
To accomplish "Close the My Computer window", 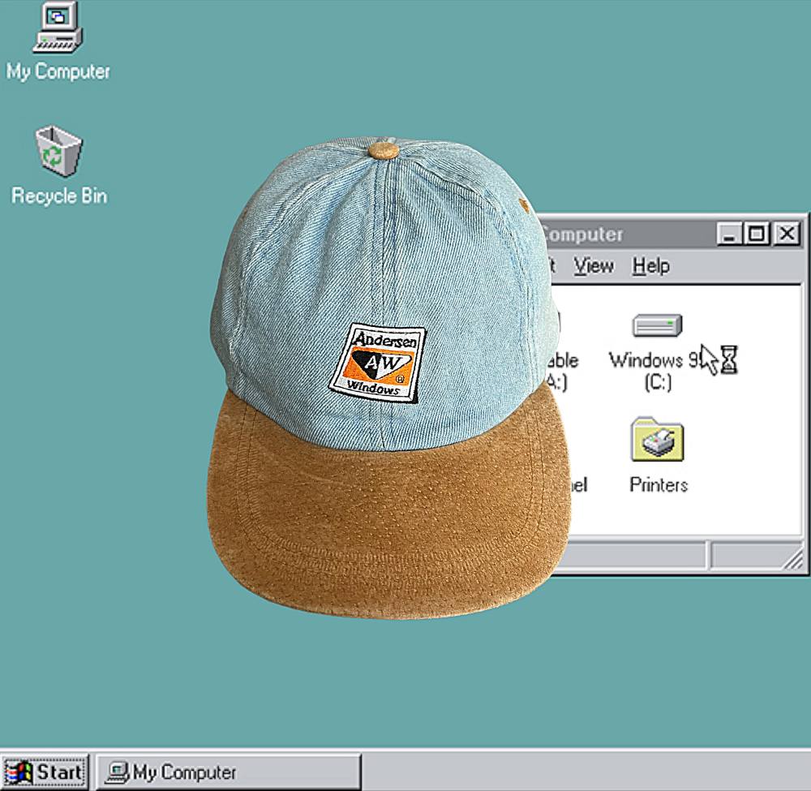I will coord(786,234).
